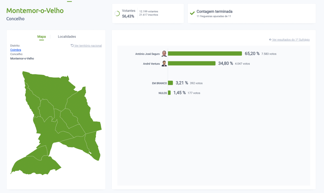
Task: Select André Ventura's portrait photo
Action: tap(164, 64)
